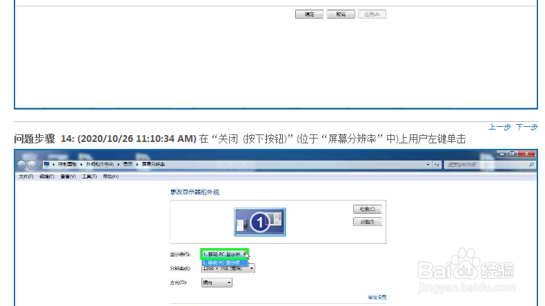Go to 上一步 previous step link

coord(500,127)
